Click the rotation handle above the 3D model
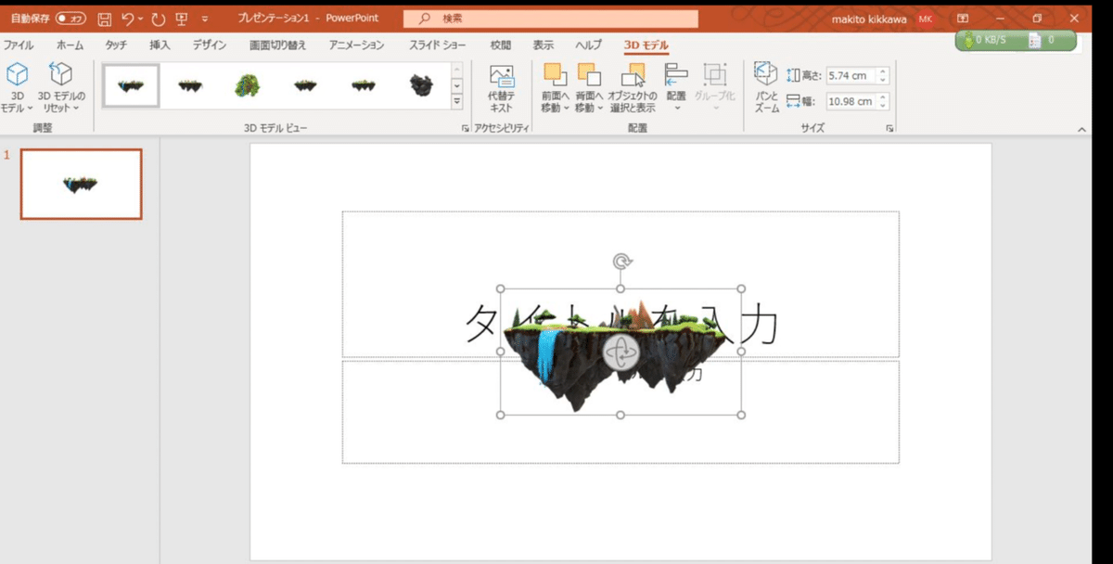Viewport: 1113px width, 564px height. (x=620, y=262)
